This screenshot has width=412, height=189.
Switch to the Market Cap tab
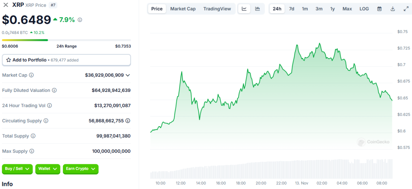(183, 9)
